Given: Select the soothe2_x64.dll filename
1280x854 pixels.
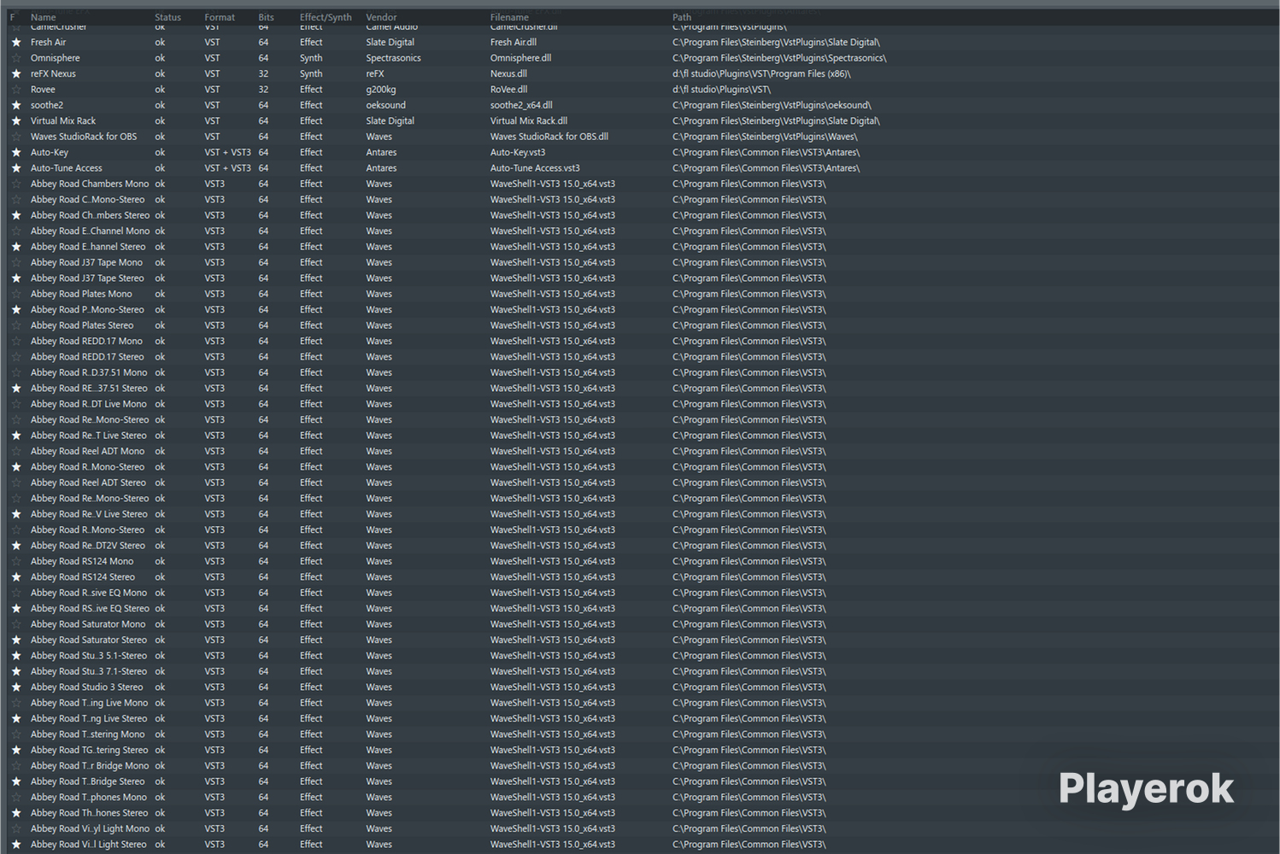Looking at the screenshot, I should click(x=521, y=105).
